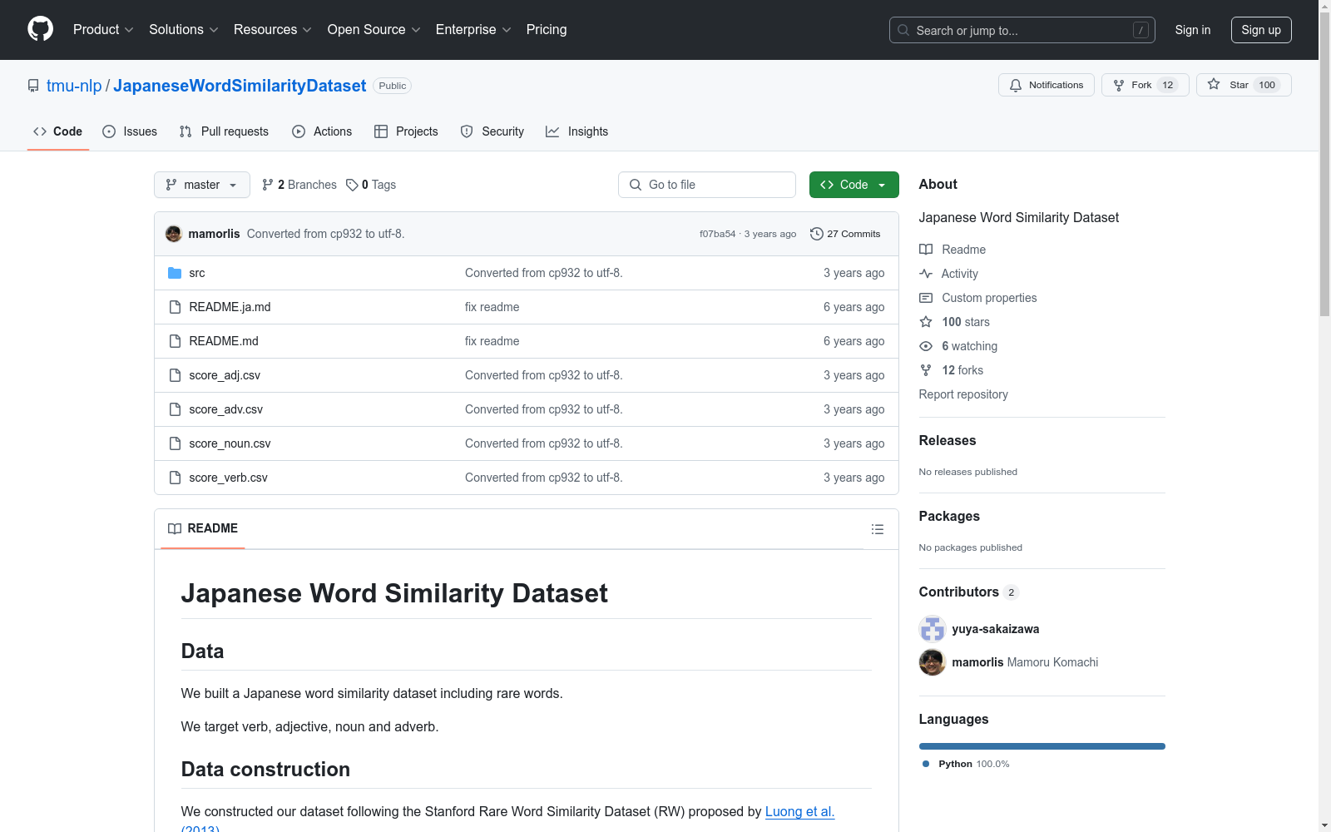
Task: Click the watching eye icon
Action: coord(926,346)
